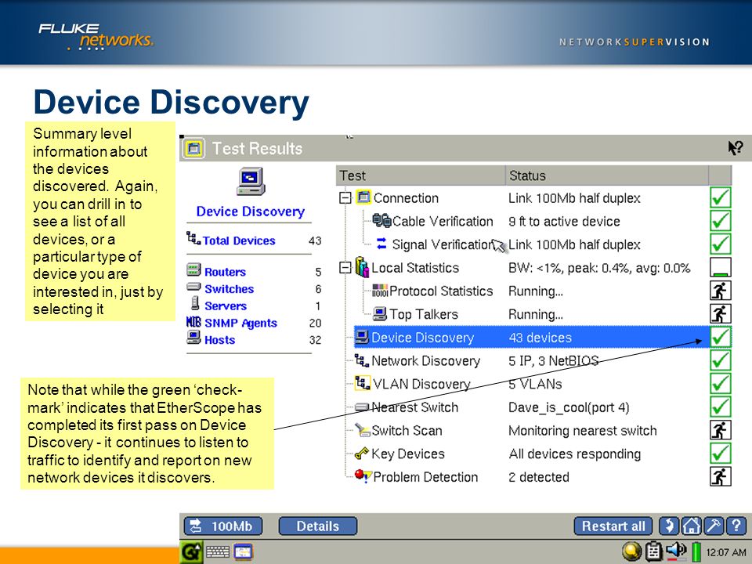Click the Device Discovery status checkmark
Screen dimensions: 752x564
(x=721, y=337)
